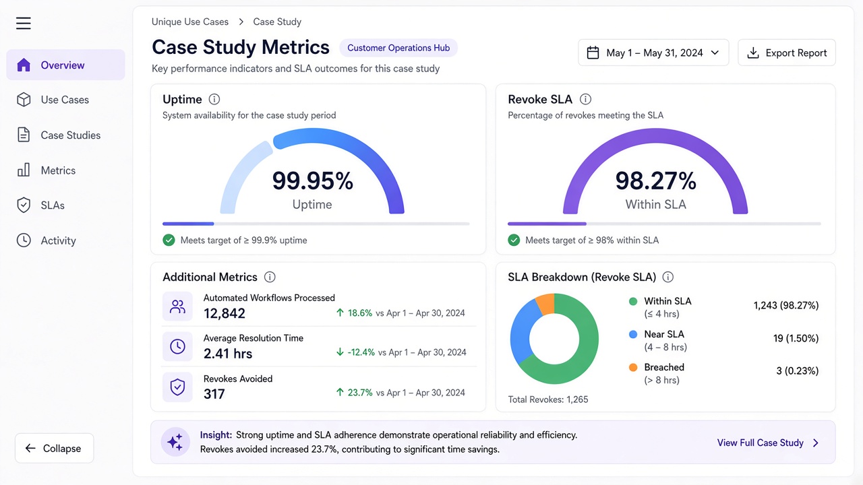Click the Insight sparkle icon

[x=175, y=443]
